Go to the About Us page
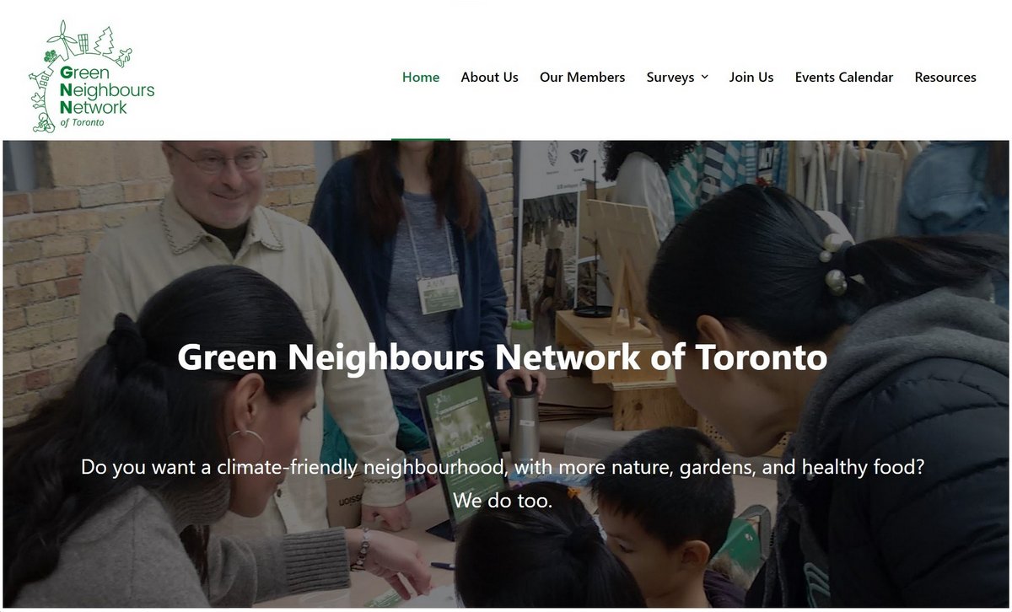 [x=489, y=77]
